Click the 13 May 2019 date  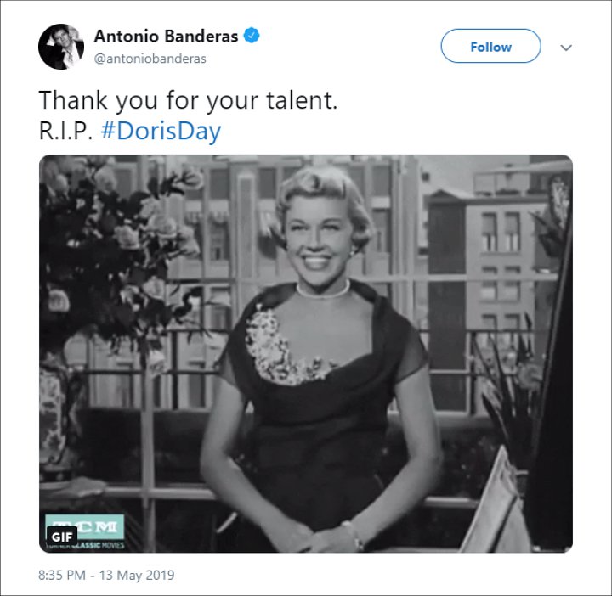[x=137, y=575]
